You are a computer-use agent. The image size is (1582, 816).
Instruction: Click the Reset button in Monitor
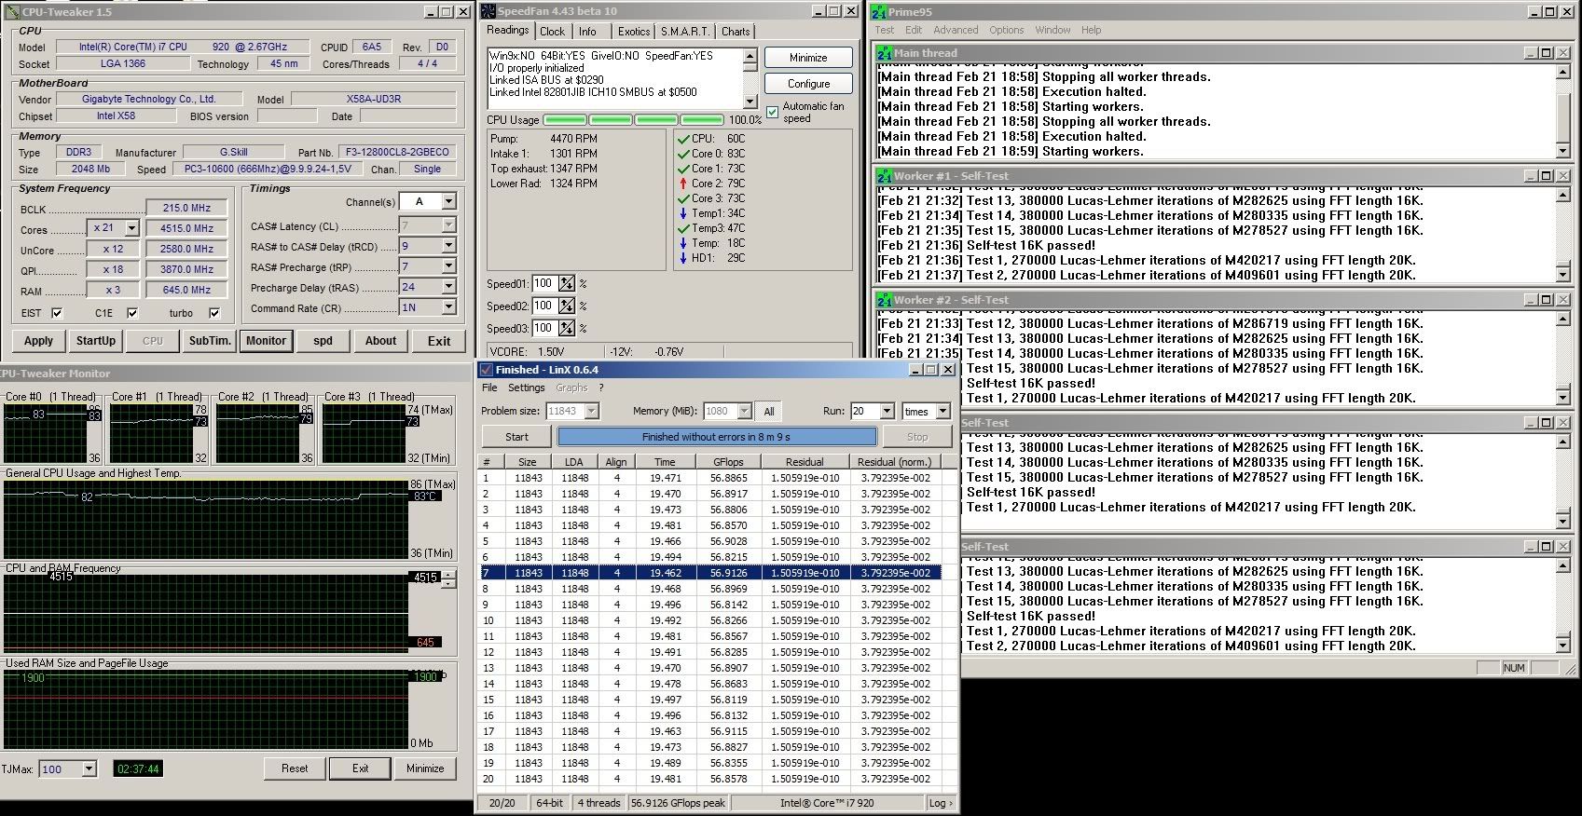tap(295, 768)
